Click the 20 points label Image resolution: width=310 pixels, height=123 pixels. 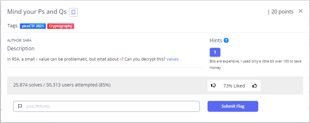point(282,12)
